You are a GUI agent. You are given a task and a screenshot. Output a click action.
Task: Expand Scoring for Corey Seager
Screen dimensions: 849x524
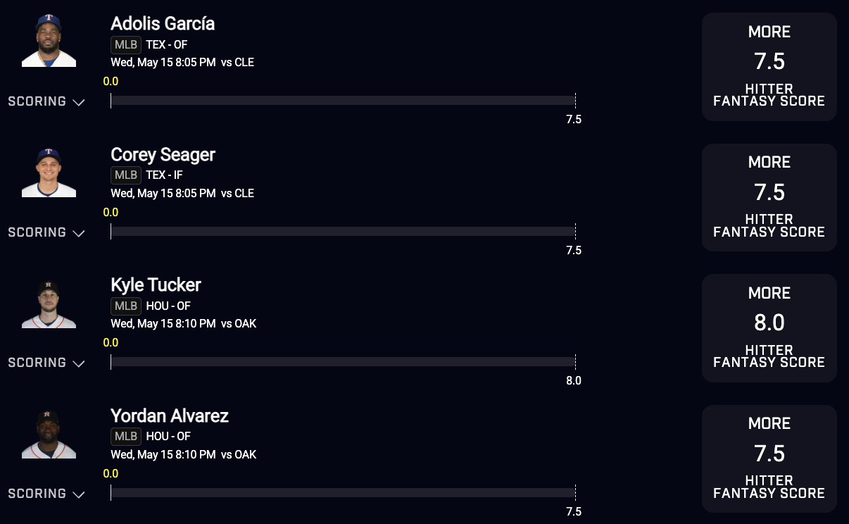click(46, 232)
